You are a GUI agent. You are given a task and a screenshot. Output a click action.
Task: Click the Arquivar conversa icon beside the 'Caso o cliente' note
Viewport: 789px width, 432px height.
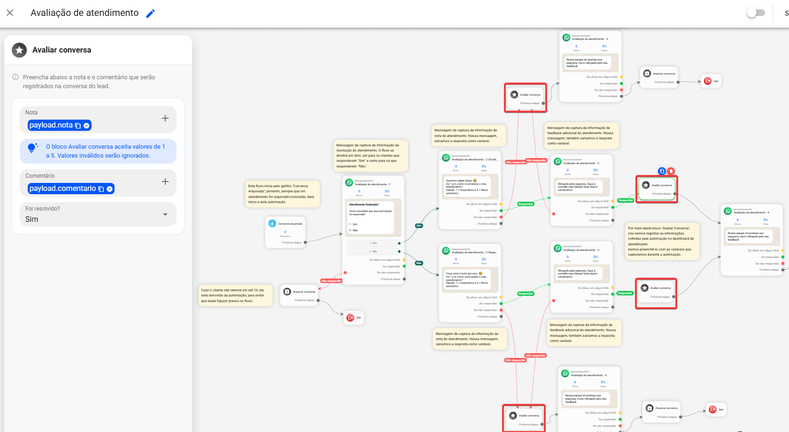coord(287,292)
